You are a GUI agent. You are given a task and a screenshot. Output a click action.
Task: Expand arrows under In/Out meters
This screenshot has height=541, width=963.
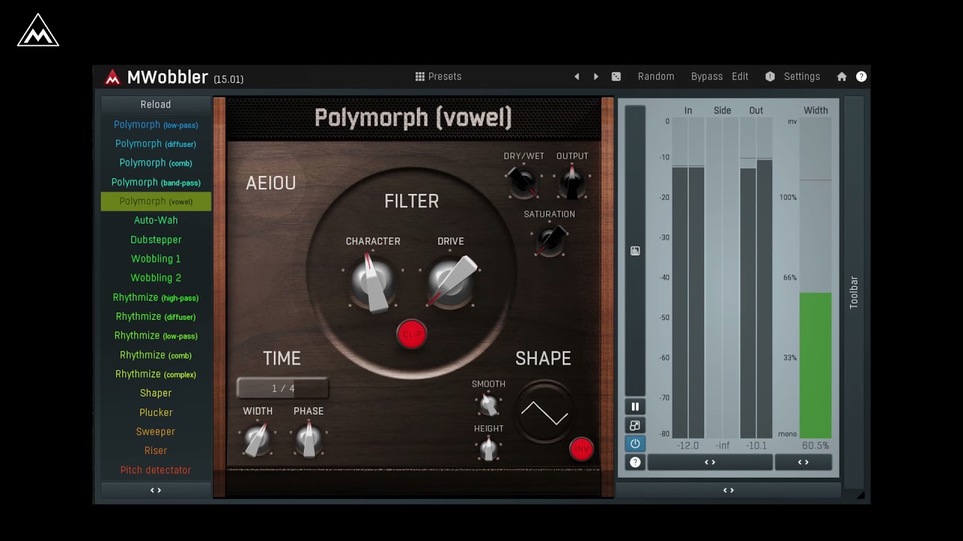(x=709, y=462)
